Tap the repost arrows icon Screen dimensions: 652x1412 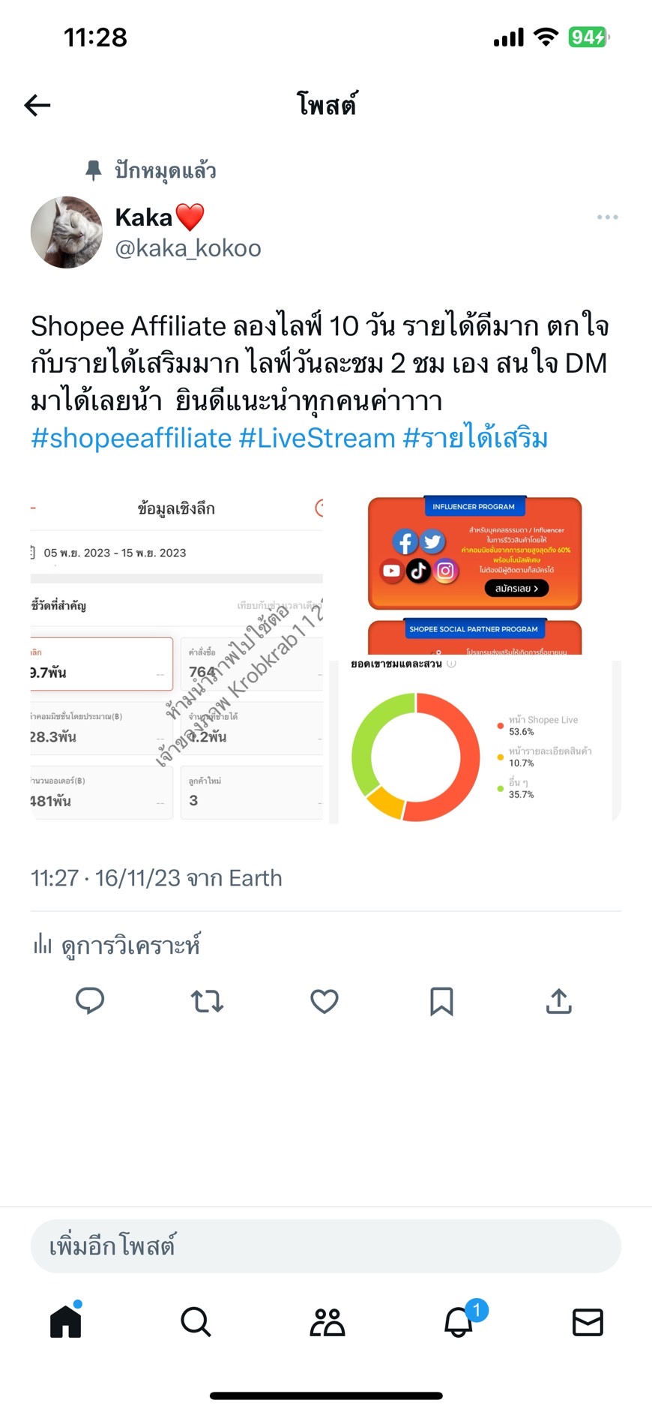tap(207, 1001)
